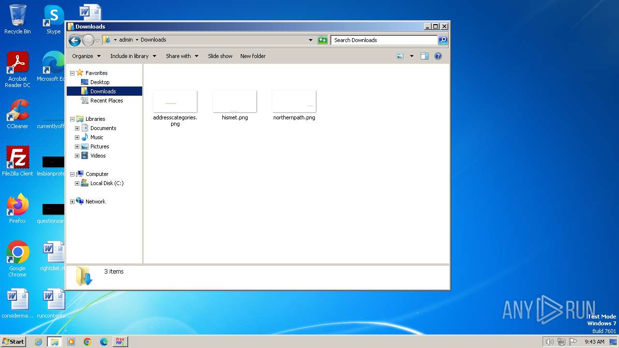Expand the Music library
Image resolution: width=619 pixels, height=348 pixels.
(77, 137)
